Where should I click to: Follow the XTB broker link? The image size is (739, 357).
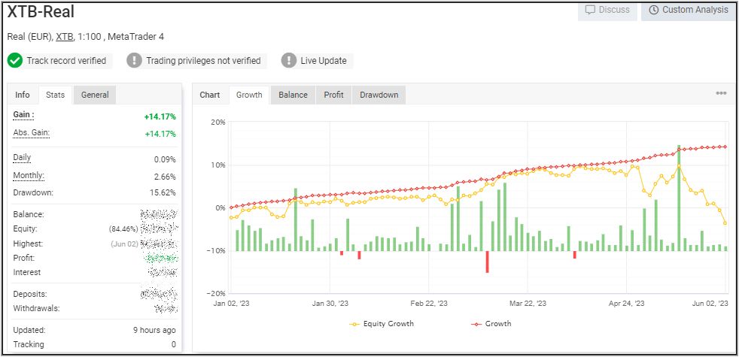[x=64, y=37]
